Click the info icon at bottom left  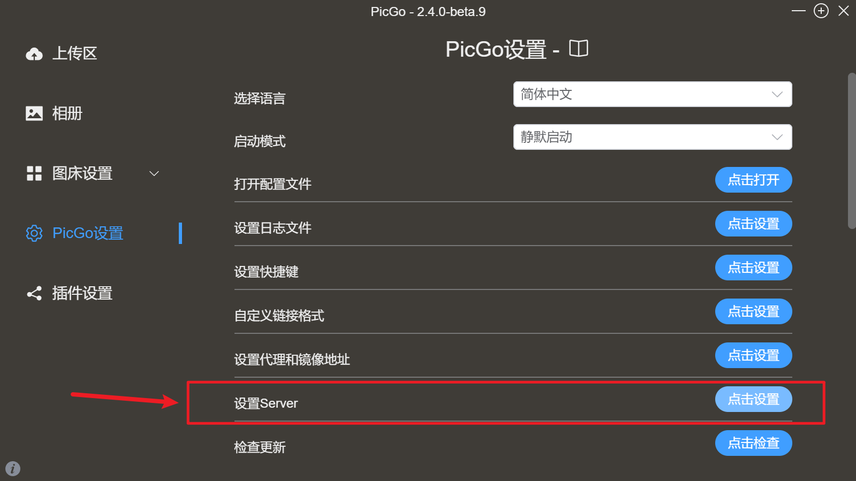(12, 469)
